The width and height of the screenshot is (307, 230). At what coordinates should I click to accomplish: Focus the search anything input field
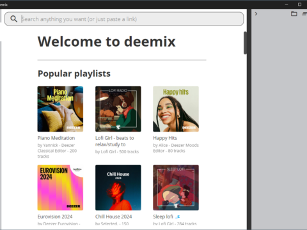click(124, 19)
